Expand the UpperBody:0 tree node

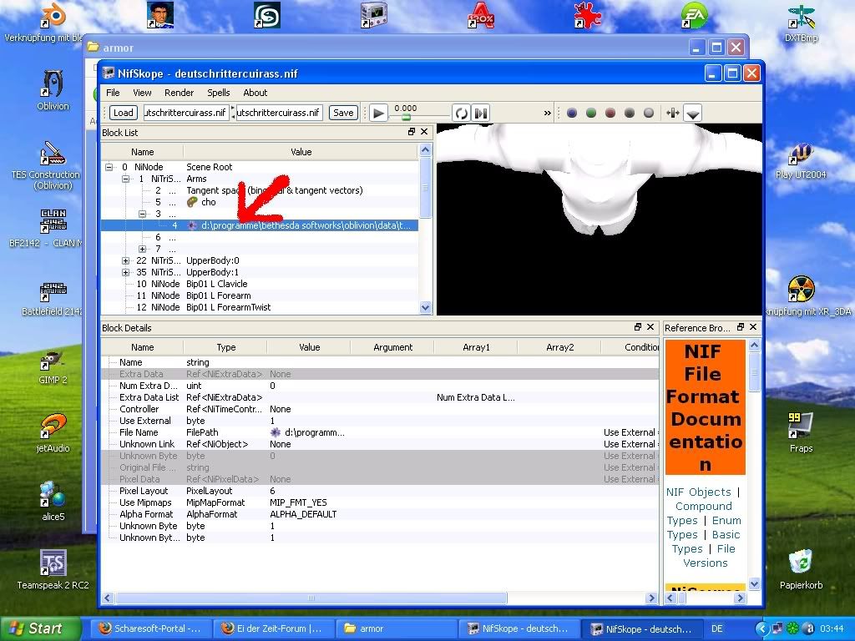(125, 260)
